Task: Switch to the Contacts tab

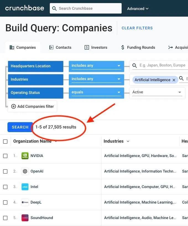Action: click(60, 47)
